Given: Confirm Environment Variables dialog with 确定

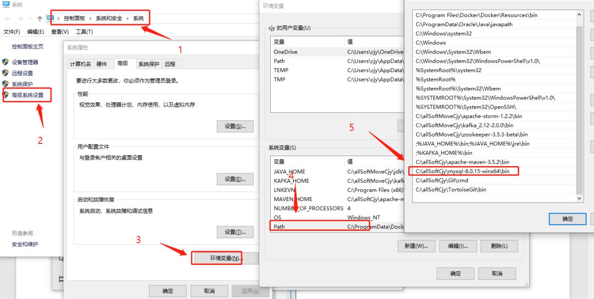Looking at the screenshot, I should tap(455, 273).
